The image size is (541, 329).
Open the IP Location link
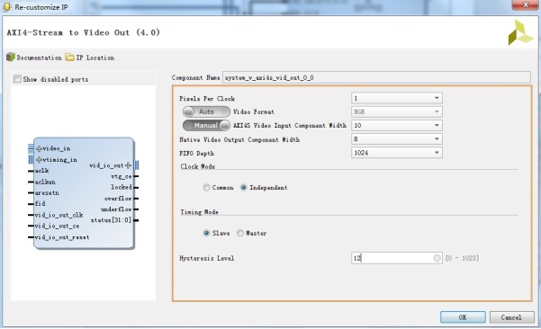pyautogui.click(x=95, y=58)
